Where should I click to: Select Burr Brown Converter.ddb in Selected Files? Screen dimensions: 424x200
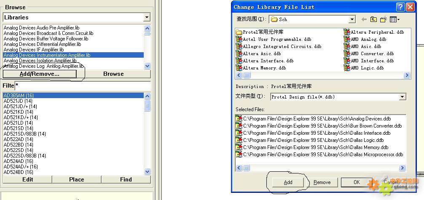point(319,126)
